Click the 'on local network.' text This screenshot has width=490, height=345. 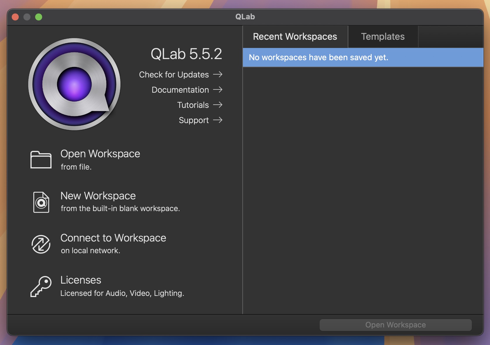pyautogui.click(x=90, y=251)
